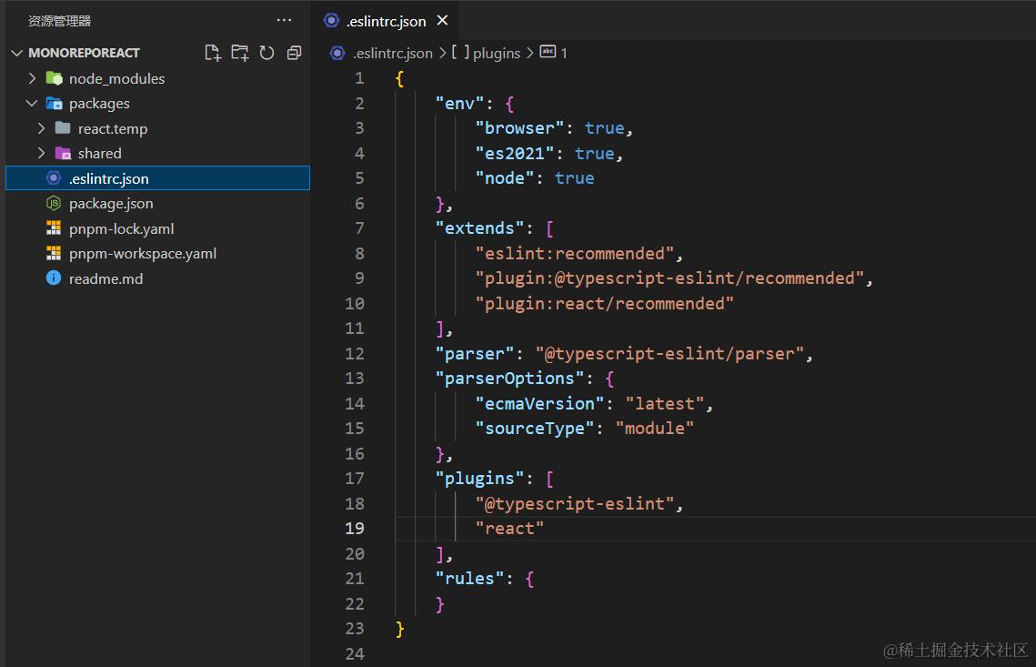Open pnpm-lock.yaml from the file tree
This screenshot has height=667, width=1036.
point(122,228)
